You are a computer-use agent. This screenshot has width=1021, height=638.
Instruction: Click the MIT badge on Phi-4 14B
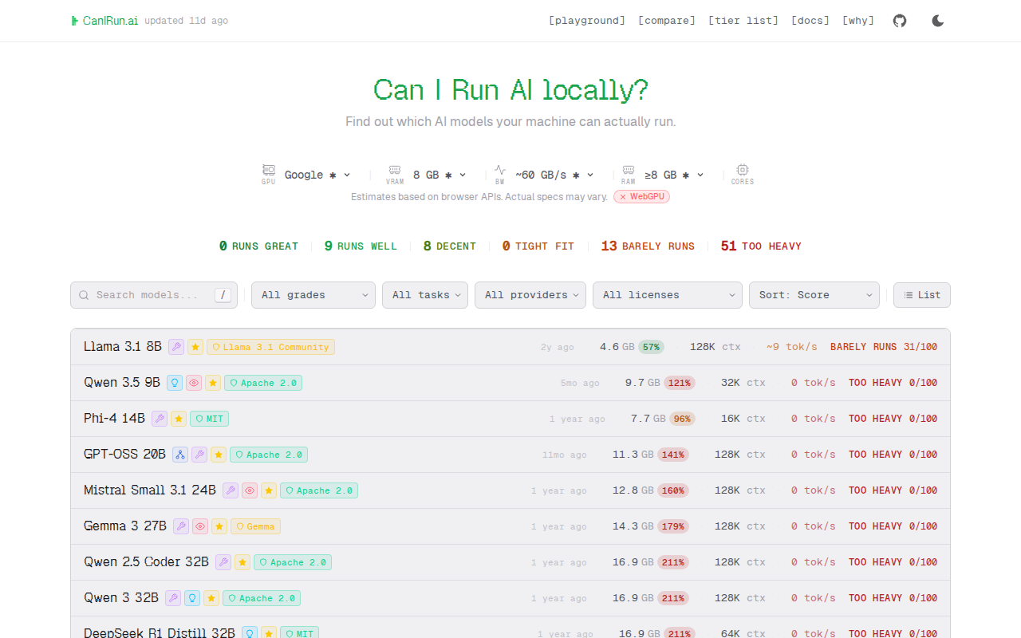(209, 419)
